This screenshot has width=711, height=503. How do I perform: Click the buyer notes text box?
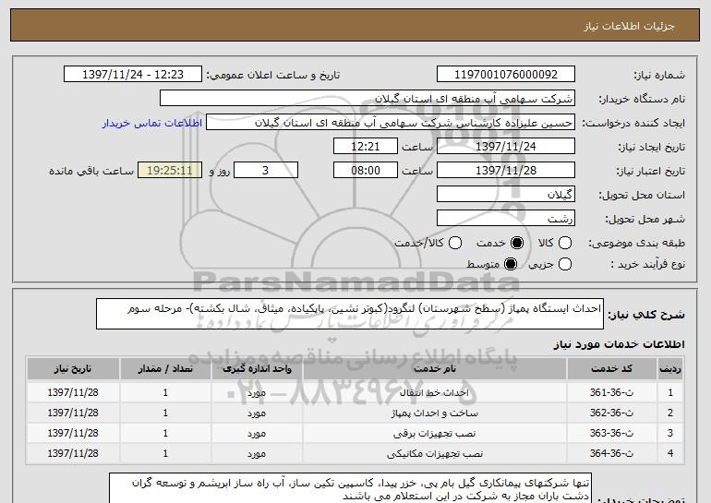350,488
